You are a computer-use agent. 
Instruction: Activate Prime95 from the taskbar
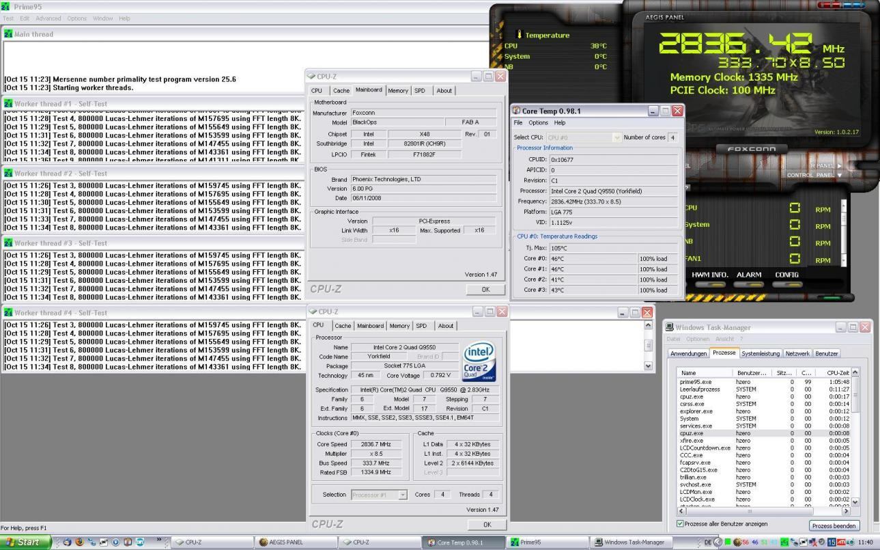[x=546, y=542]
